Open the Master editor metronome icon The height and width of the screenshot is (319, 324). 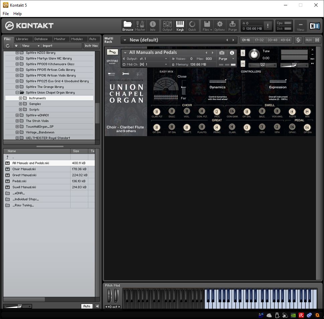(x=140, y=26)
